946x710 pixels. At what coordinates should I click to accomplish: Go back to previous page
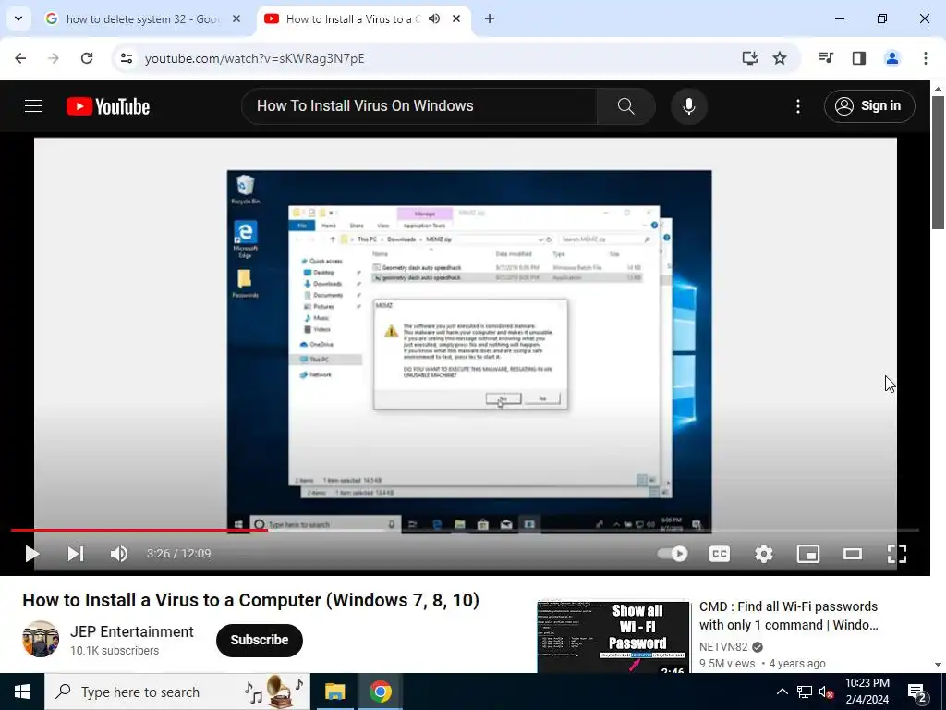[x=20, y=58]
